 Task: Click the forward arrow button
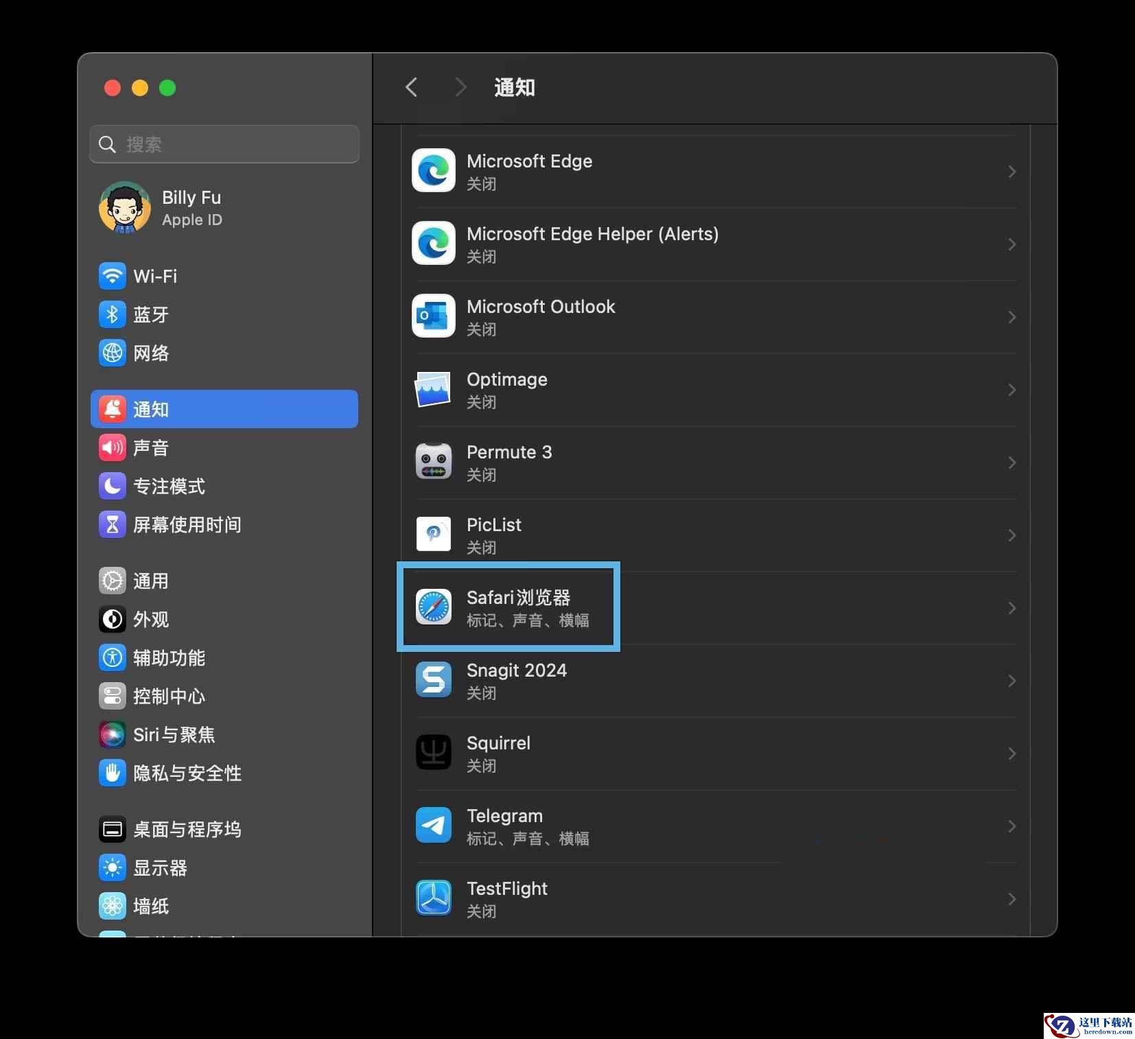[x=460, y=87]
